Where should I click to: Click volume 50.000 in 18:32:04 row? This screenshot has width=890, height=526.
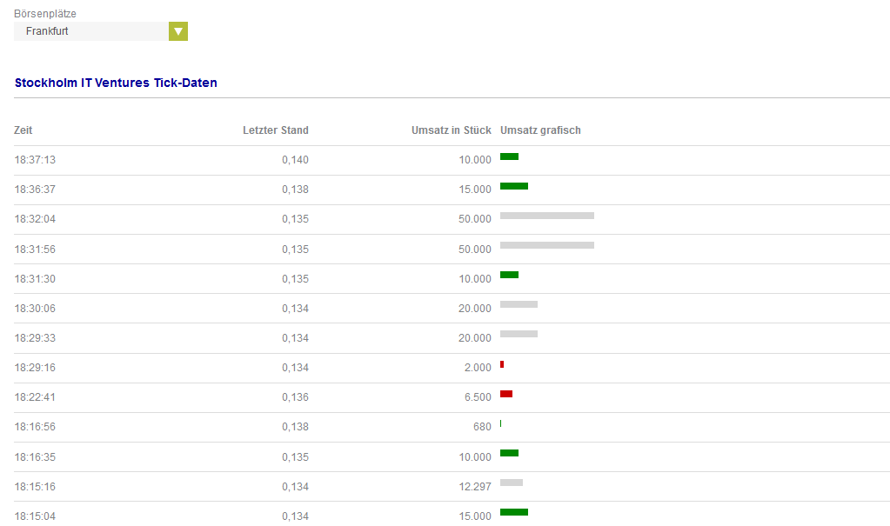475,219
